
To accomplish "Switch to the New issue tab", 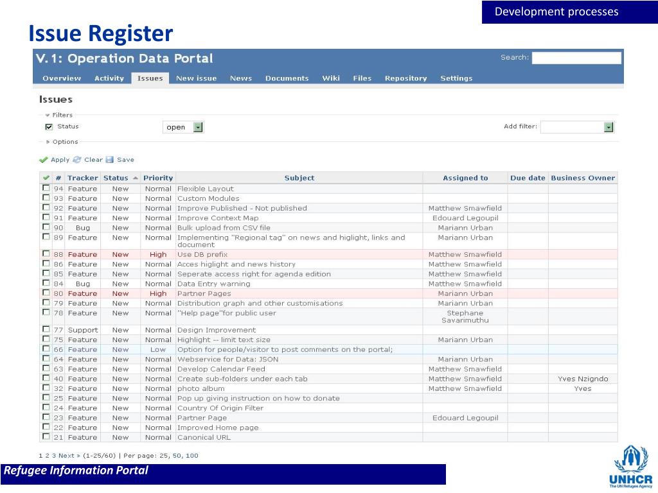I will coord(196,78).
